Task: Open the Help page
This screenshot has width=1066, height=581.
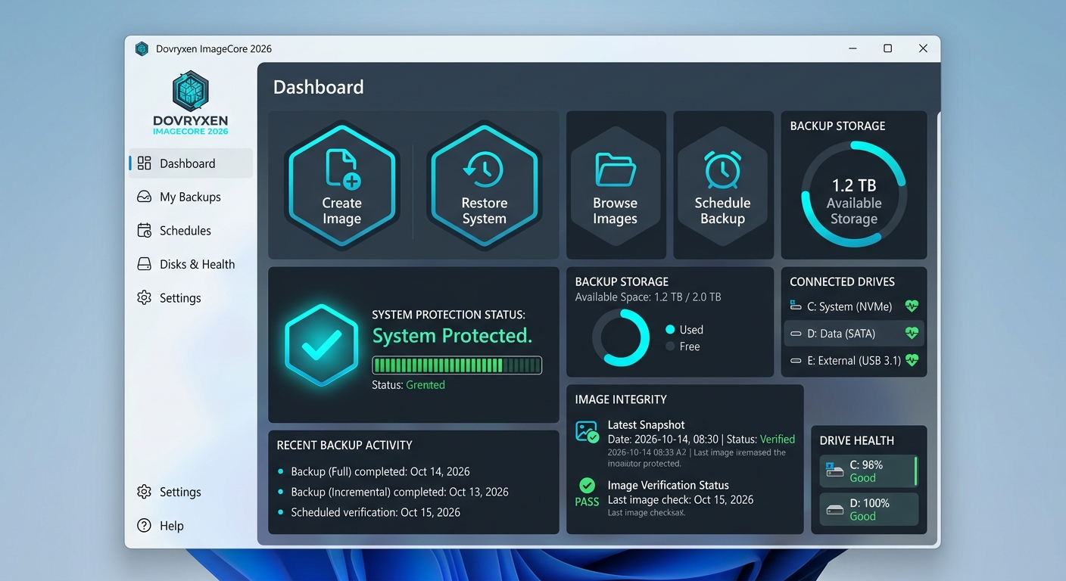Action: [x=191, y=526]
